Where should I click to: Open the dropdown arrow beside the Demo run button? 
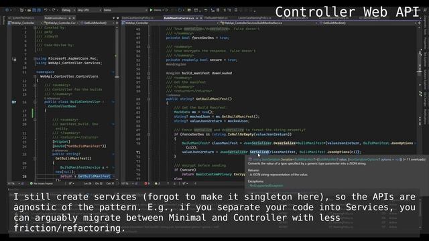163,10
